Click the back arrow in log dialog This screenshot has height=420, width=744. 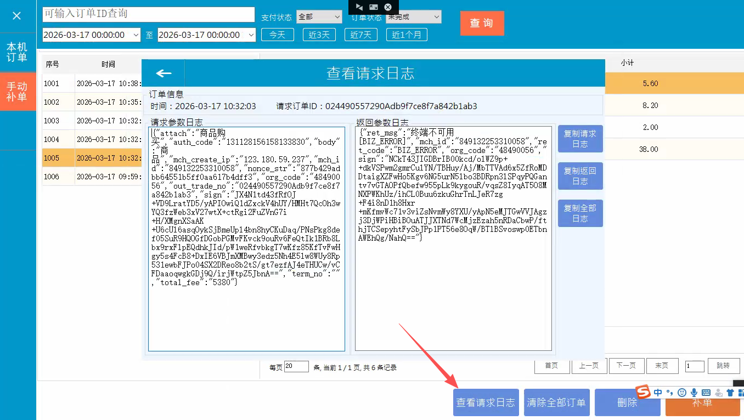(x=164, y=73)
